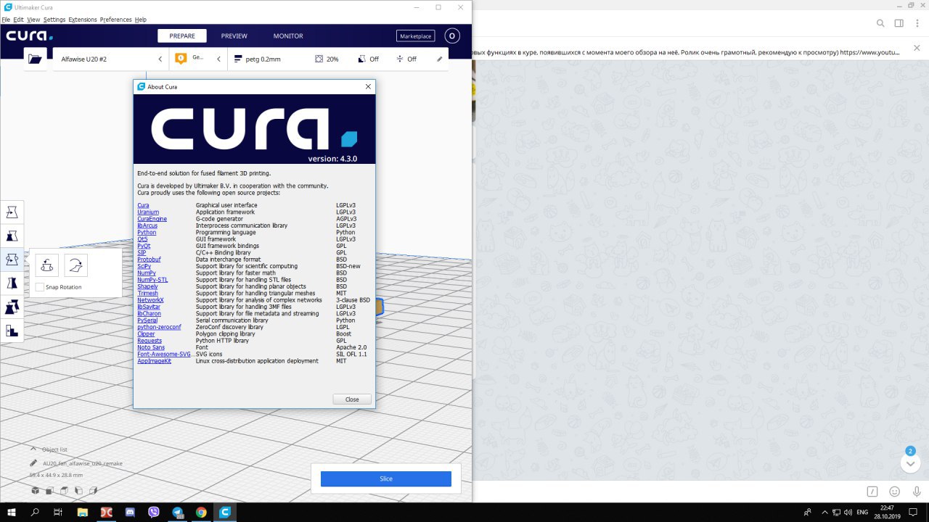Open the Help menu
This screenshot has height=522, width=929.
click(141, 20)
